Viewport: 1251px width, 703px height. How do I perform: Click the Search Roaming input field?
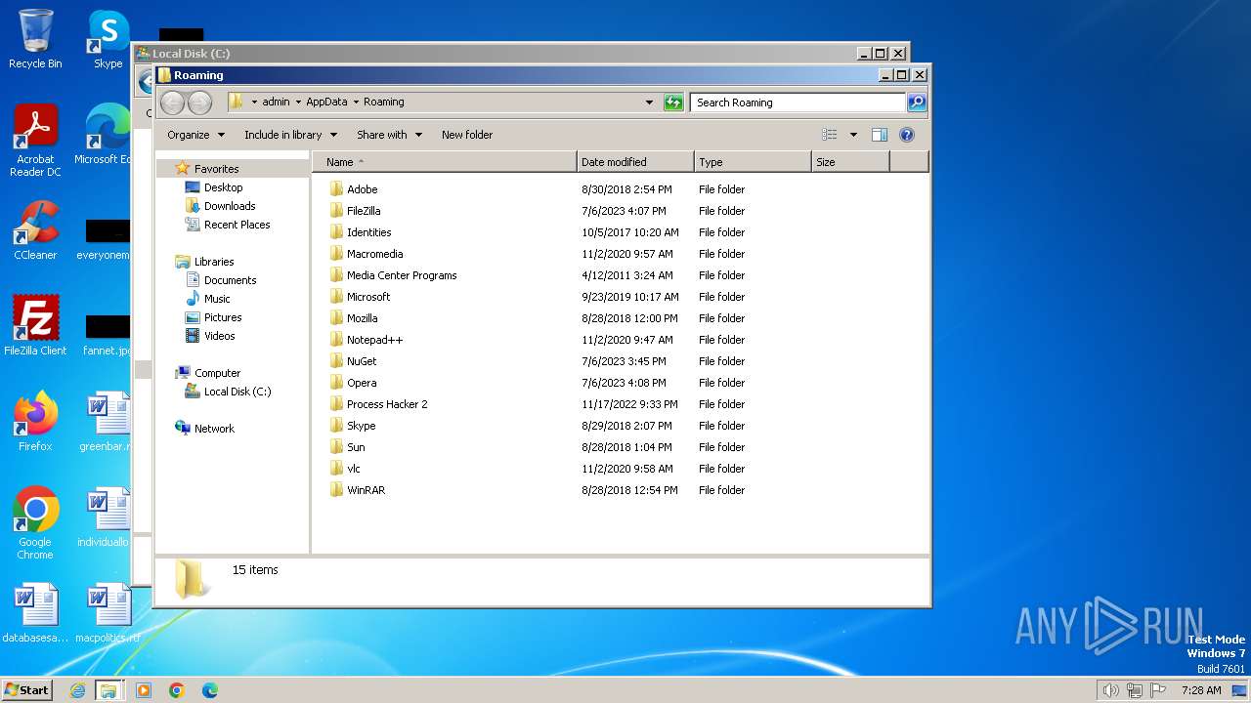coord(798,103)
